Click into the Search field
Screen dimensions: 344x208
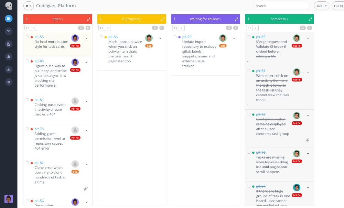[281, 6]
